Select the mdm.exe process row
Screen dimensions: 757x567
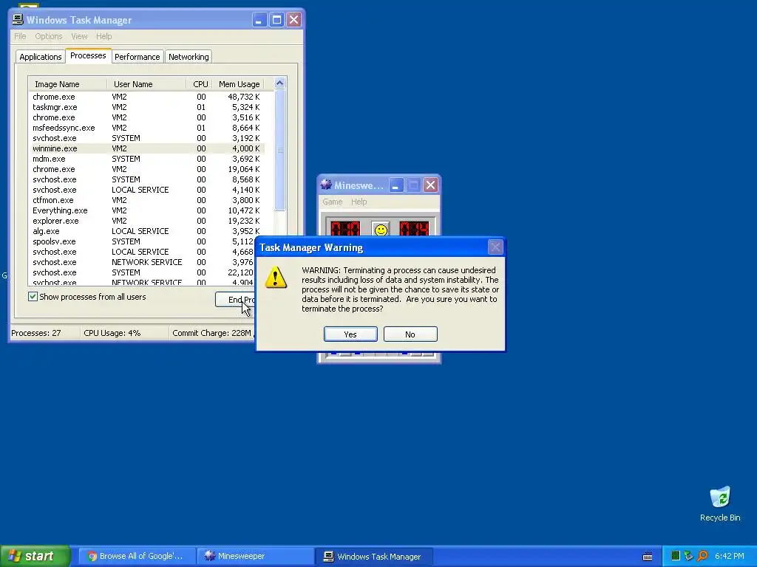146,159
